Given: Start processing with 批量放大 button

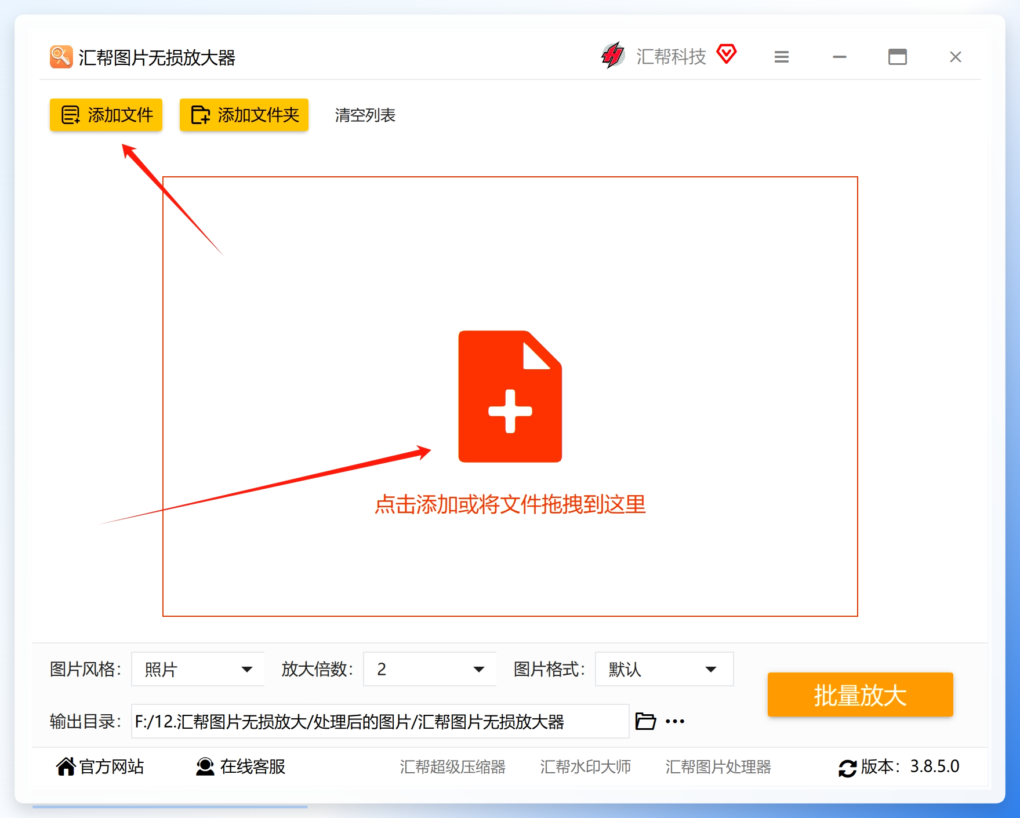Looking at the screenshot, I should (x=861, y=695).
